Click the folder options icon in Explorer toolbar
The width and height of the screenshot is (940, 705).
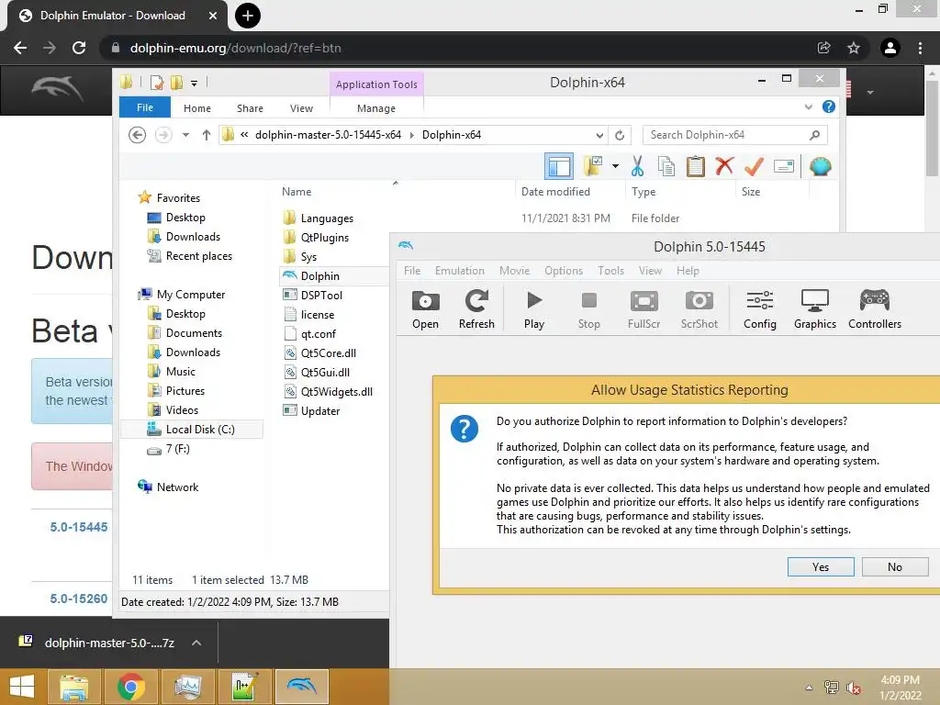[593, 166]
